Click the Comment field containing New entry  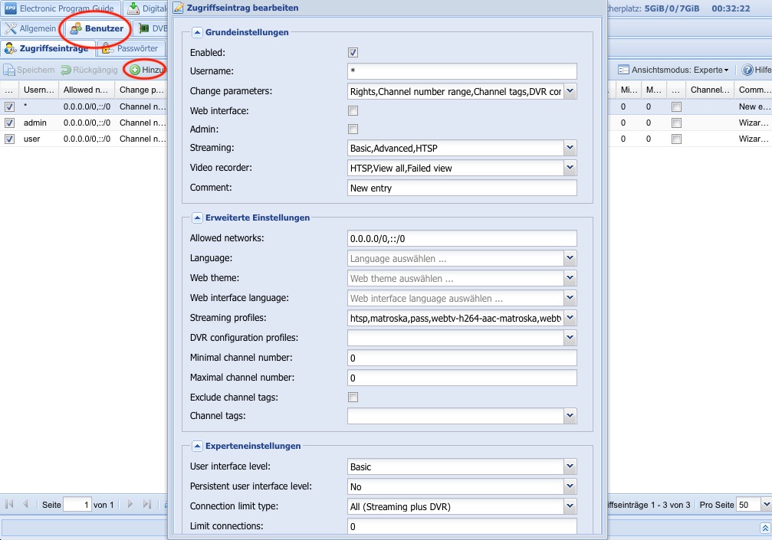point(462,188)
